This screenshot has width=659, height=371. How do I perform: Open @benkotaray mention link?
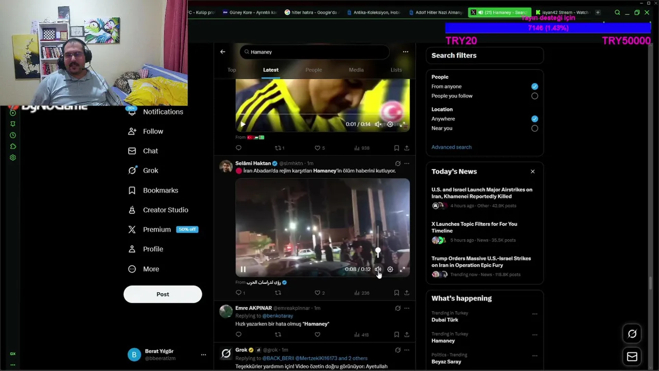(x=278, y=316)
